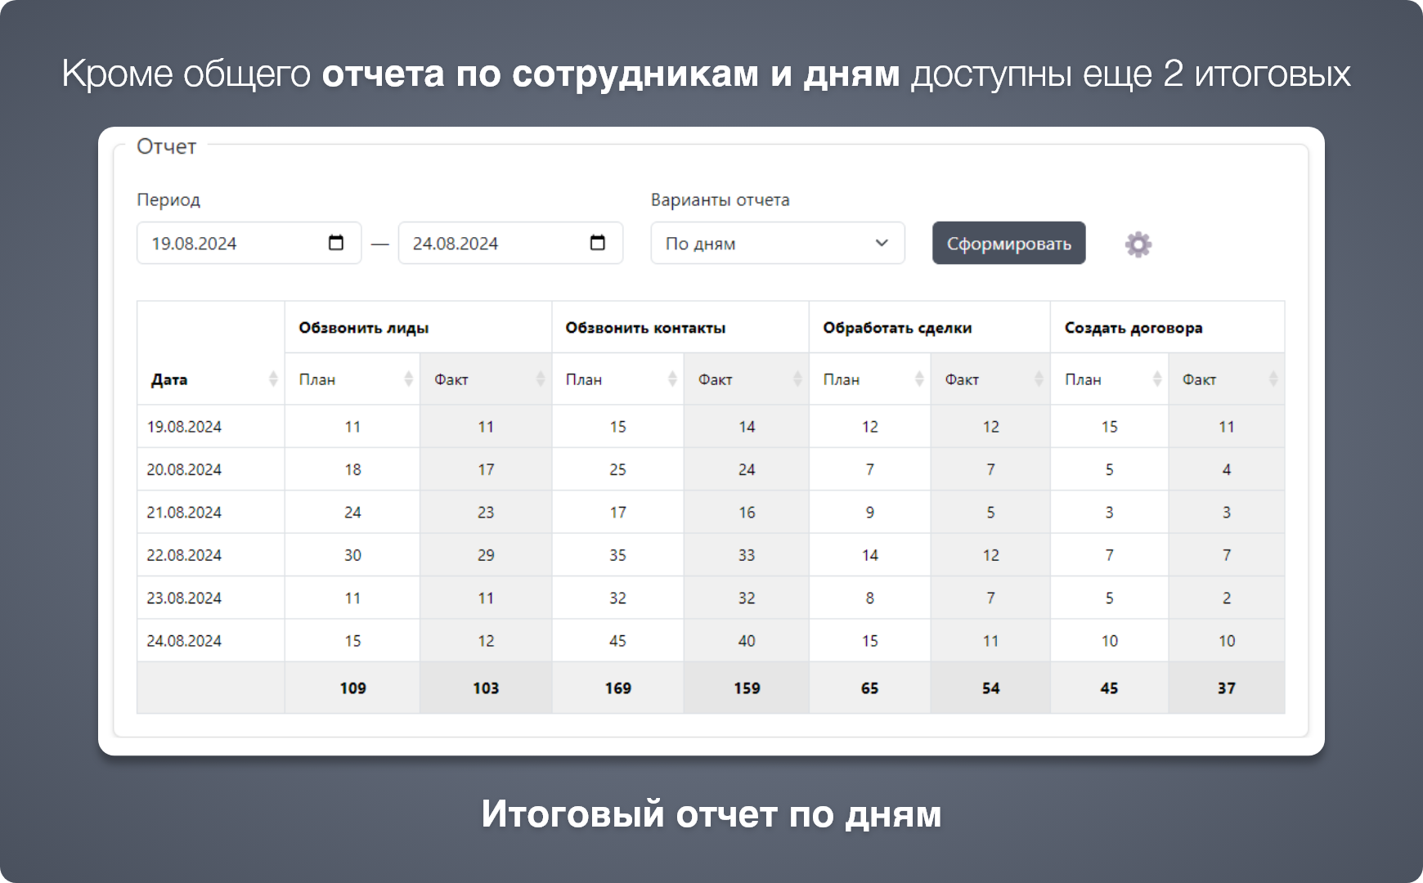This screenshot has height=883, width=1423.
Task: Click the value 8 in the 23.08.2024 row
Action: click(870, 598)
